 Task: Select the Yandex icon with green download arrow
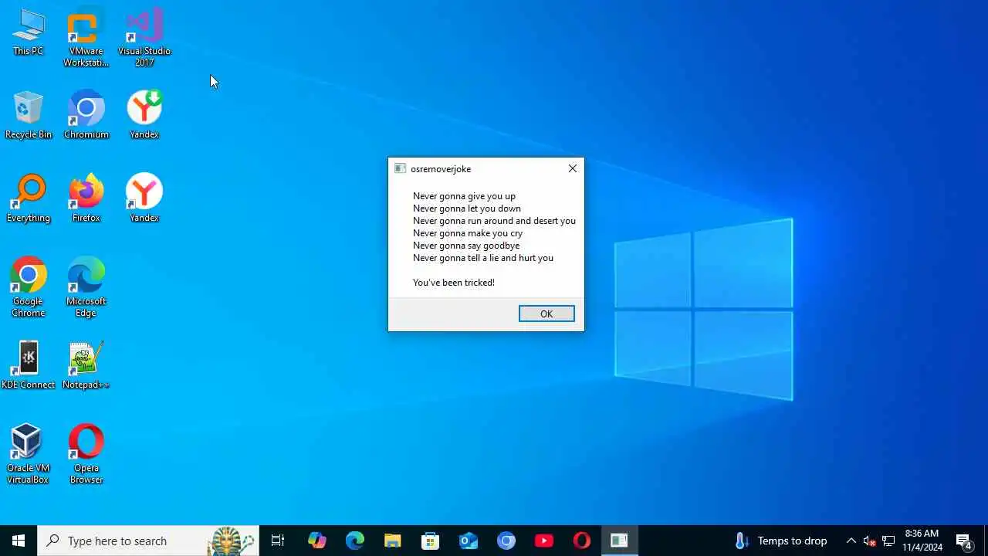144,115
